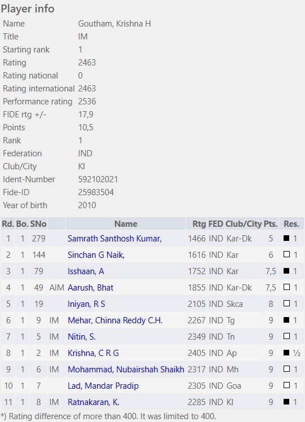Click black piece icon in round 11

pyautogui.click(x=286, y=402)
